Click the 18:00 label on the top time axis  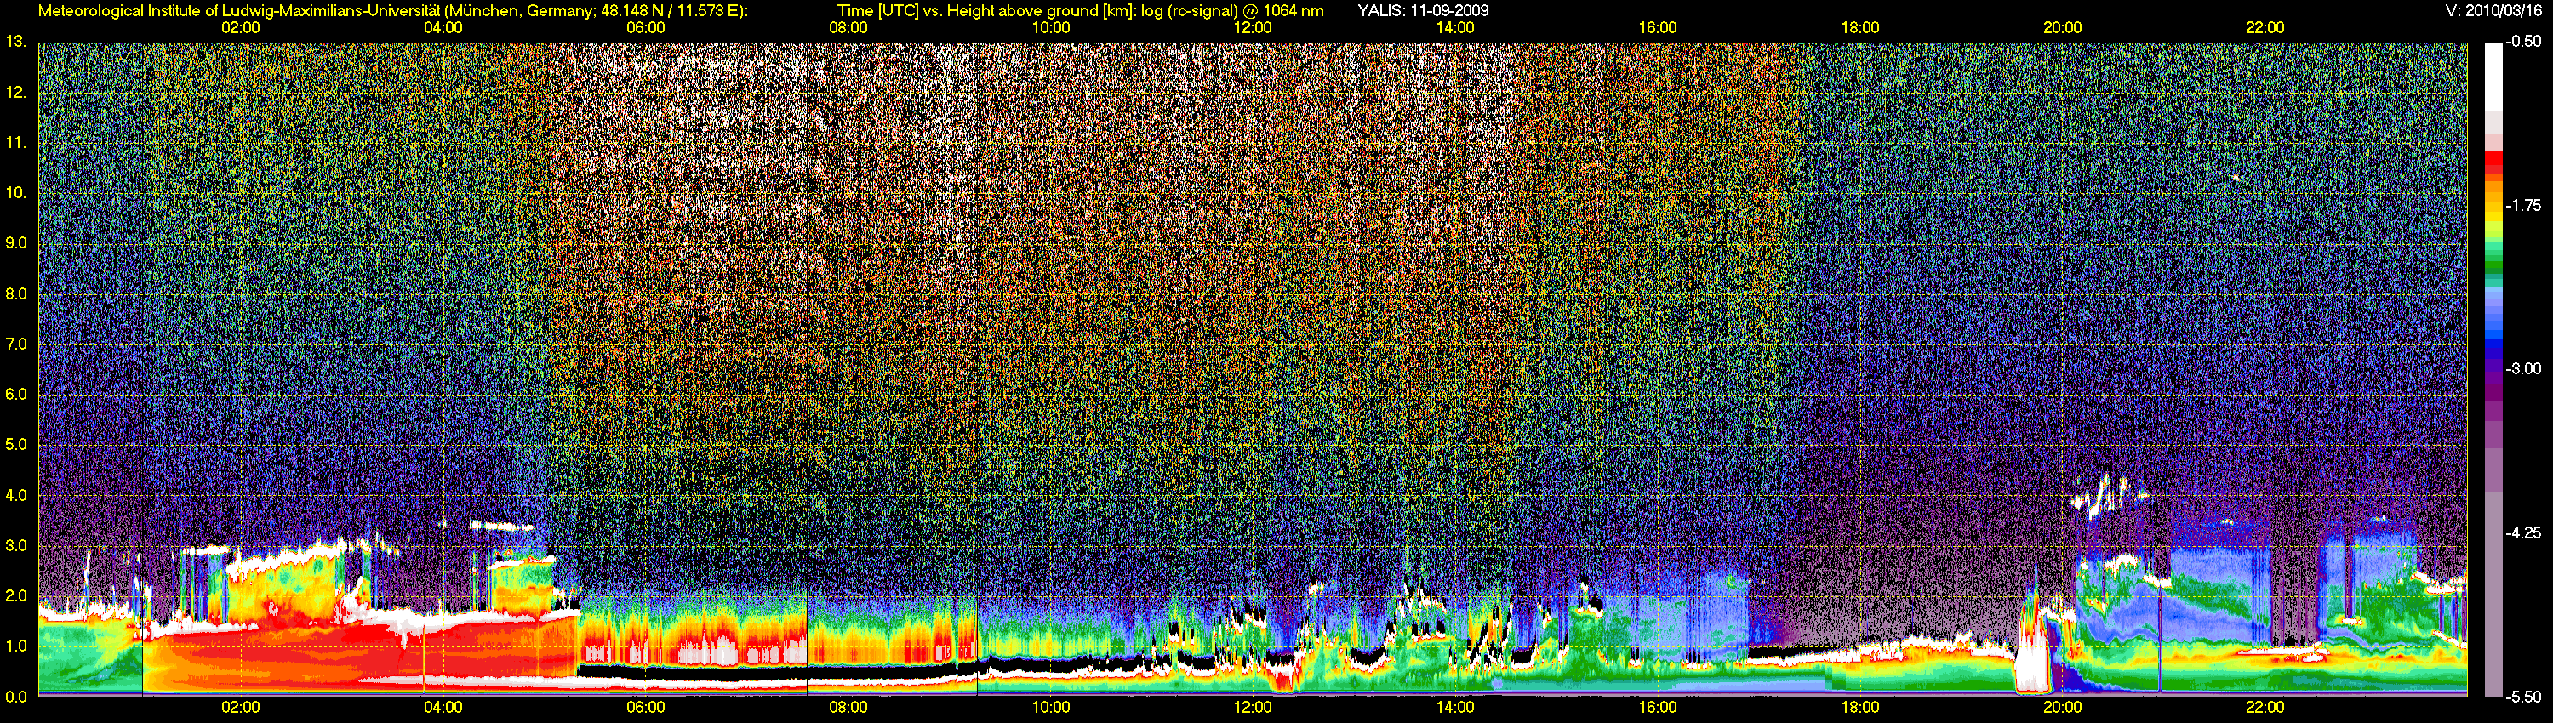(1860, 28)
